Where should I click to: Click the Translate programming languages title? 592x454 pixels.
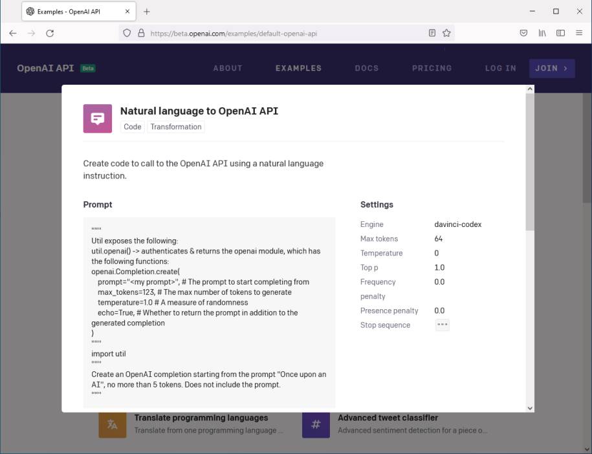[201, 418]
